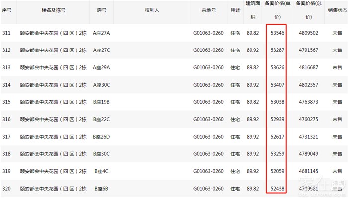Select room number A座27A
348x198 pixels.
pos(101,33)
